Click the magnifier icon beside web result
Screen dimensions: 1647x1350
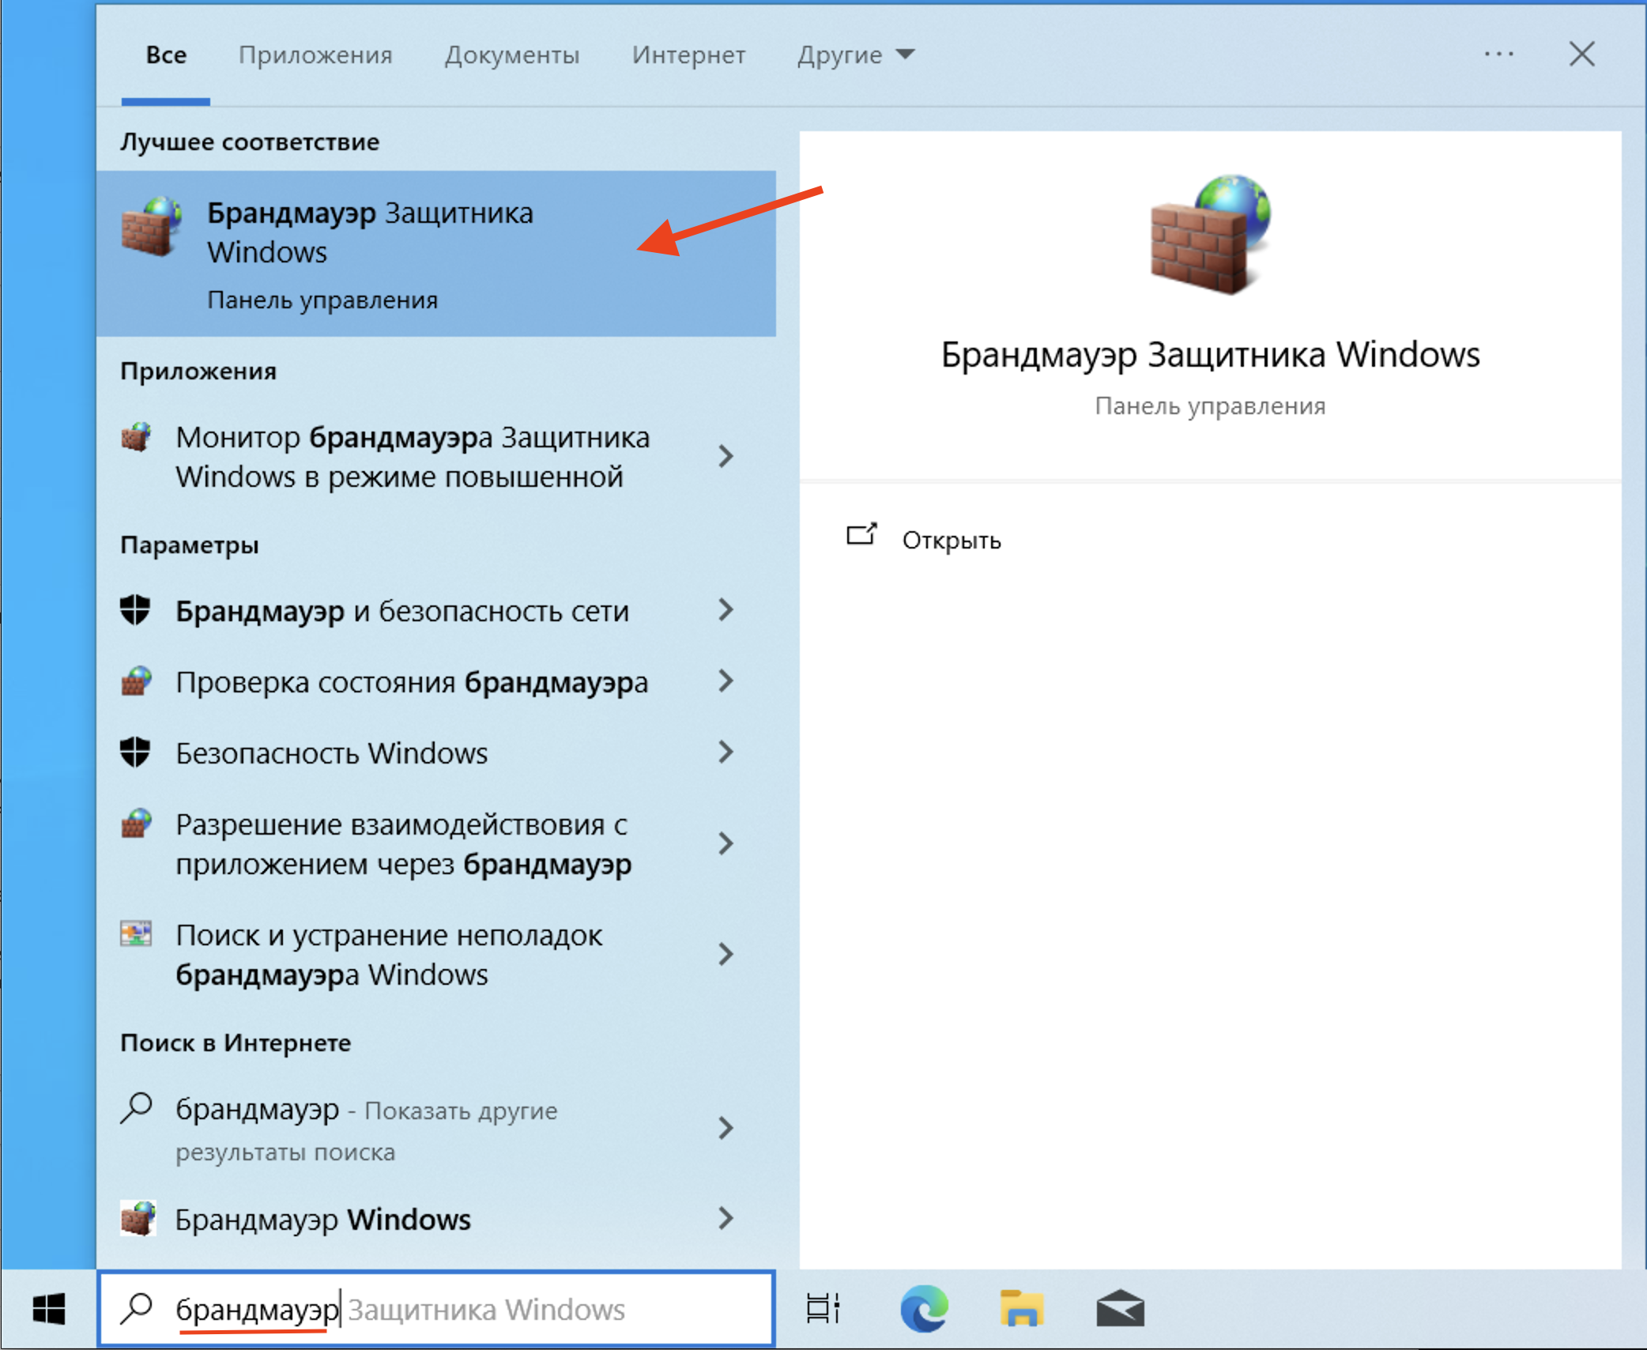click(x=136, y=1108)
